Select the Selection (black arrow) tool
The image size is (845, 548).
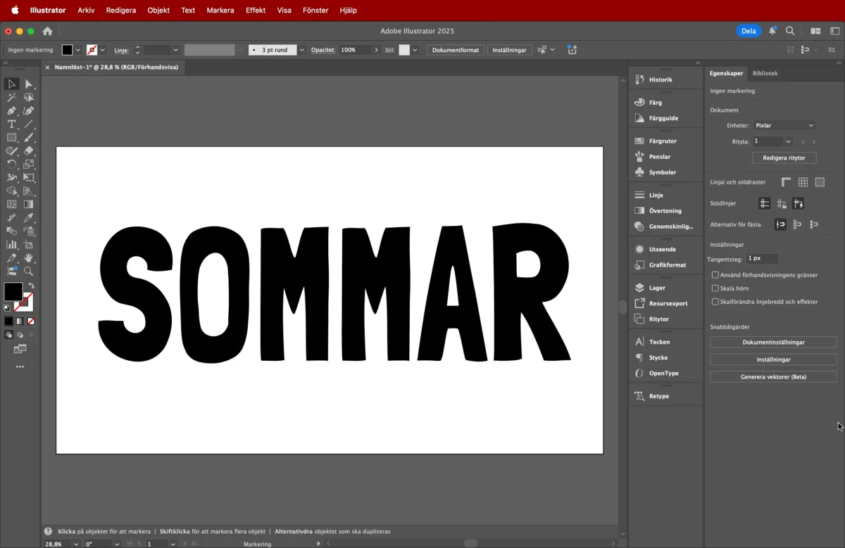[12, 84]
